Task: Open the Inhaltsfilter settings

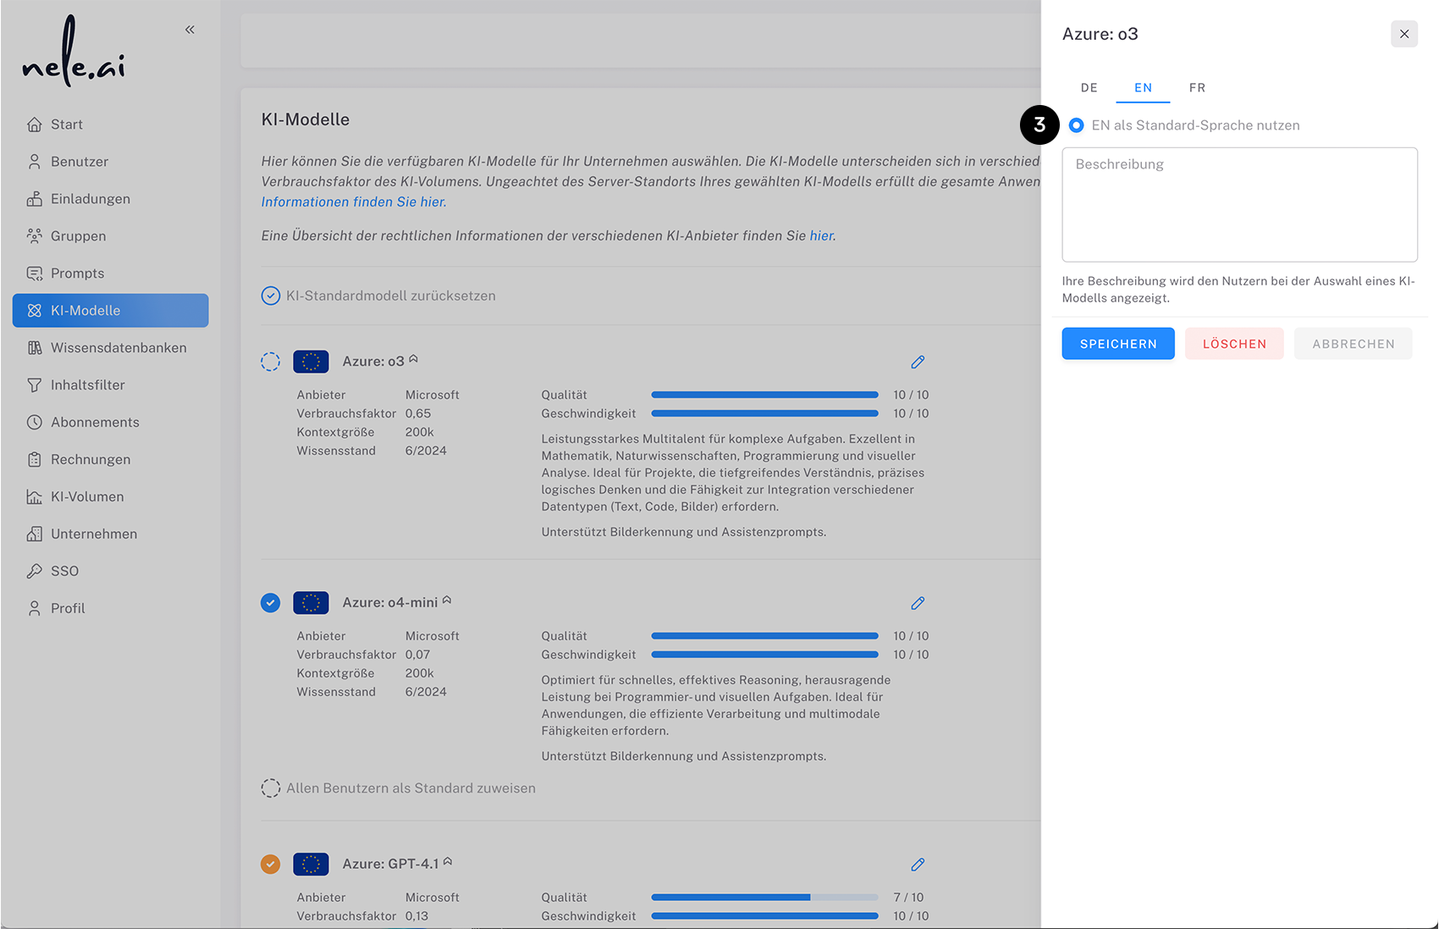Action: coord(88,384)
